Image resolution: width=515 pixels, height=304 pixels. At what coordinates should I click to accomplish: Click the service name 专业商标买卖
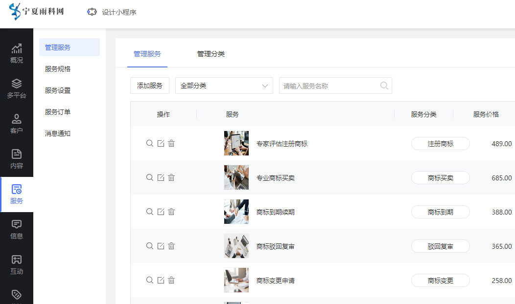click(275, 178)
